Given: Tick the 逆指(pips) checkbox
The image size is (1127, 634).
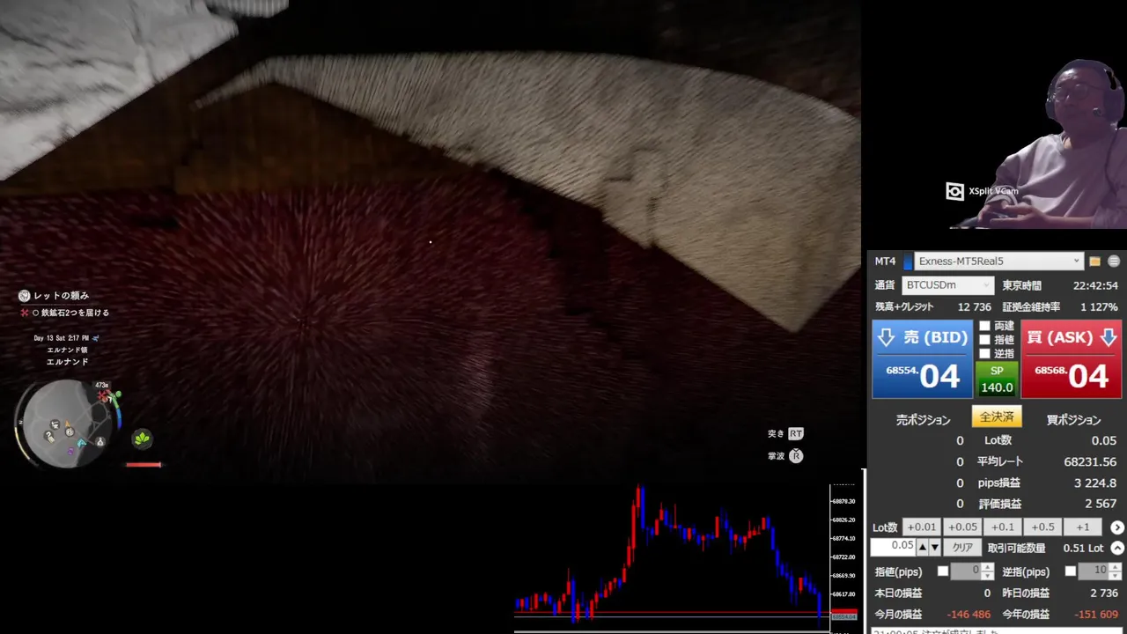Looking at the screenshot, I should (x=1071, y=571).
